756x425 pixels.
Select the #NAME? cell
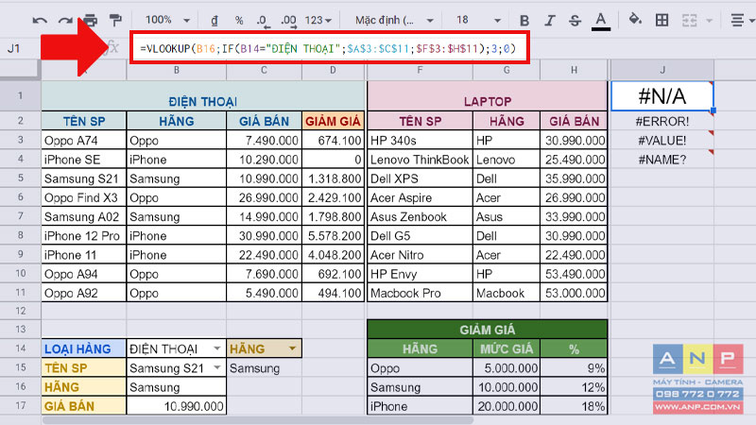click(662, 160)
